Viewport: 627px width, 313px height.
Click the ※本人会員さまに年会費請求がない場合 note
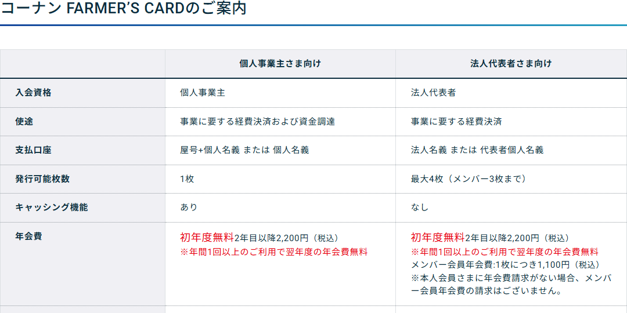tap(511, 284)
